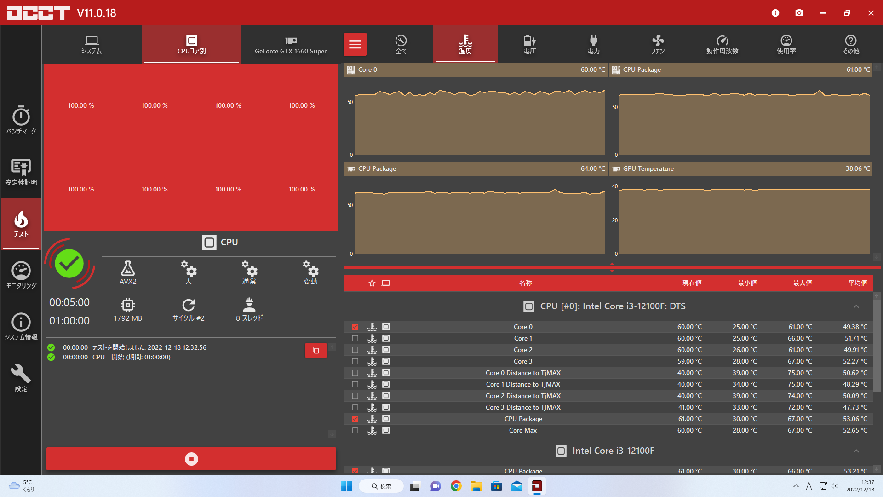Open Chrome from the taskbar

click(456, 486)
